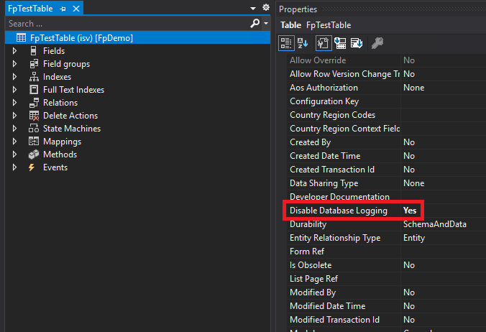486x332 pixels.
Task: Click the Aos Authorization value None
Action: (x=414, y=88)
